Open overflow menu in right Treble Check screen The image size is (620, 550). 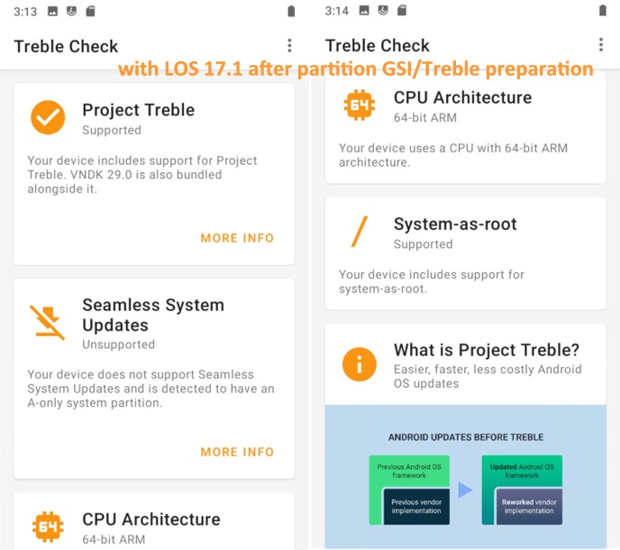click(600, 45)
